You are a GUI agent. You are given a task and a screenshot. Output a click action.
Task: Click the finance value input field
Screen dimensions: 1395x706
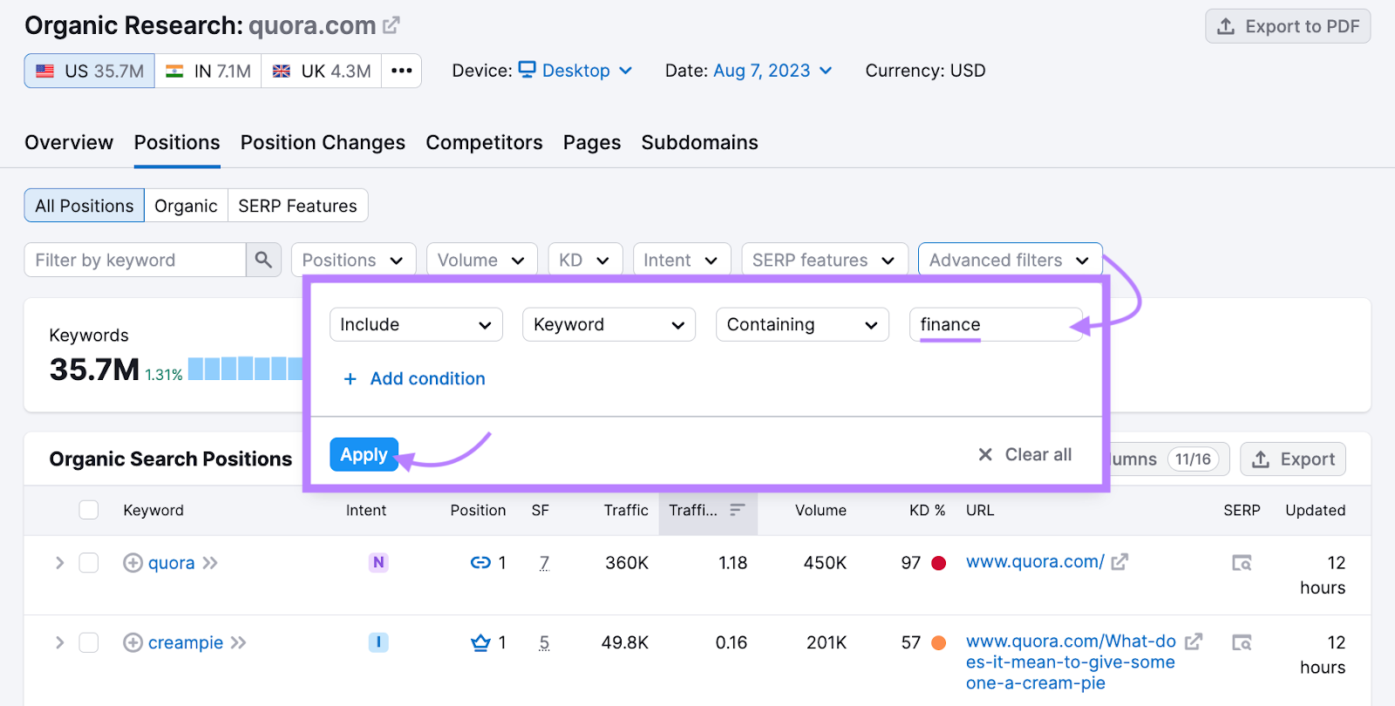[996, 324]
